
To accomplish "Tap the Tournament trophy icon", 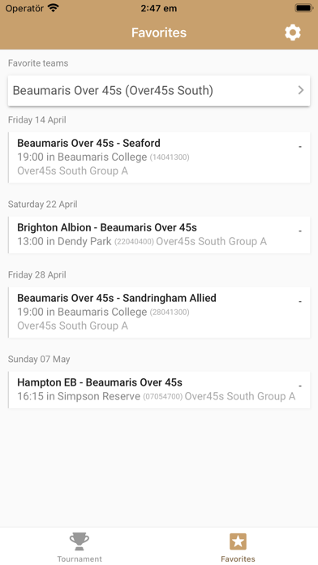I will pyautogui.click(x=79, y=541).
